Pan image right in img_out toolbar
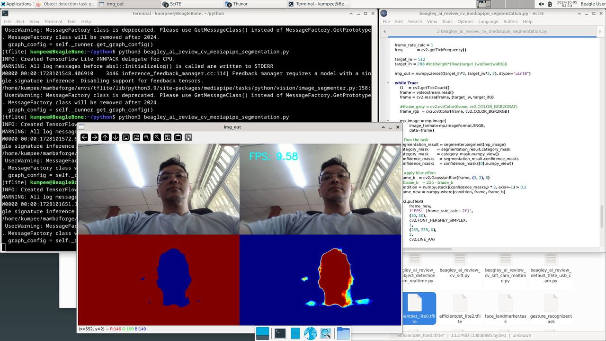This screenshot has width=606, height=341. coord(95,137)
